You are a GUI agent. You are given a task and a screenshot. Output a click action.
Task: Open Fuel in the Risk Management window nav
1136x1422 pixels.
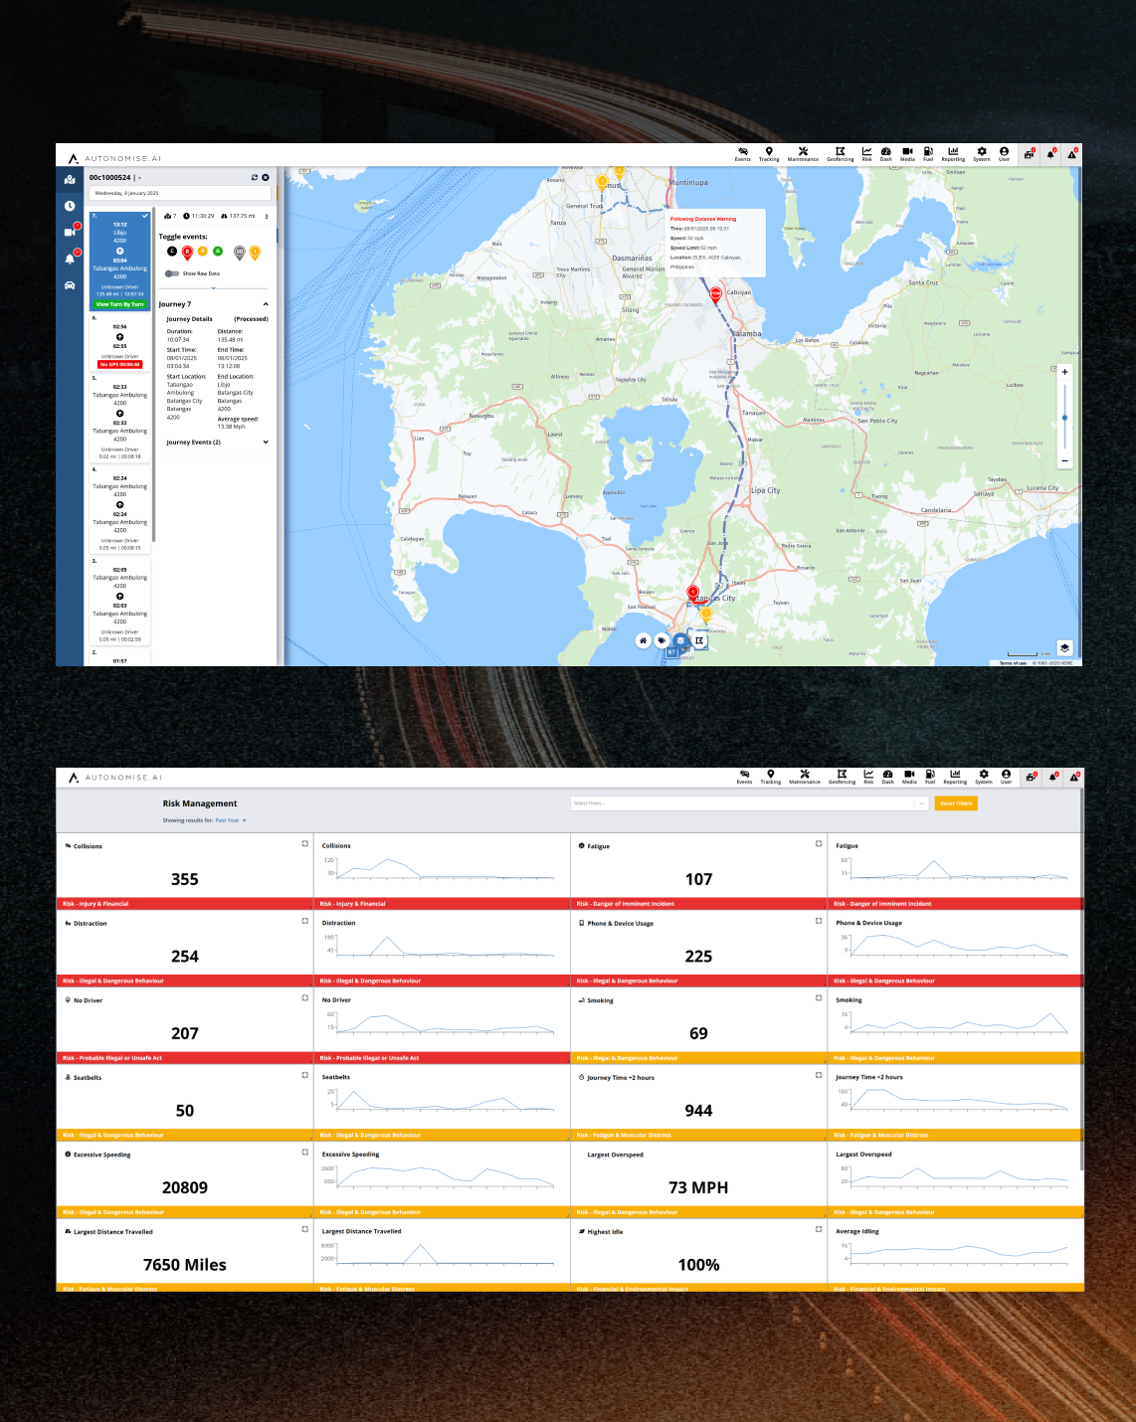(930, 777)
